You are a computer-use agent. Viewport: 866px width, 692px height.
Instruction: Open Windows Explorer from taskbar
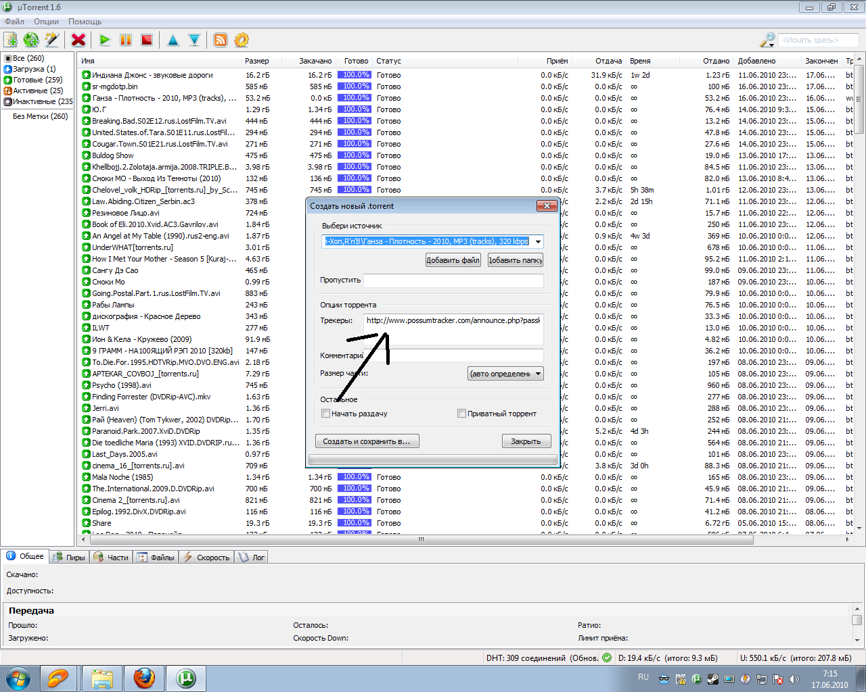[101, 678]
